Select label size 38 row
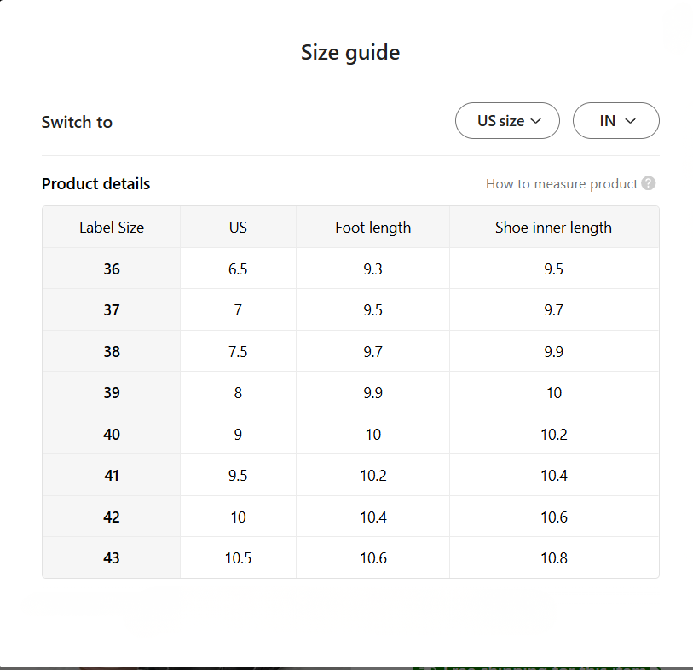The width and height of the screenshot is (693, 670). click(x=112, y=352)
